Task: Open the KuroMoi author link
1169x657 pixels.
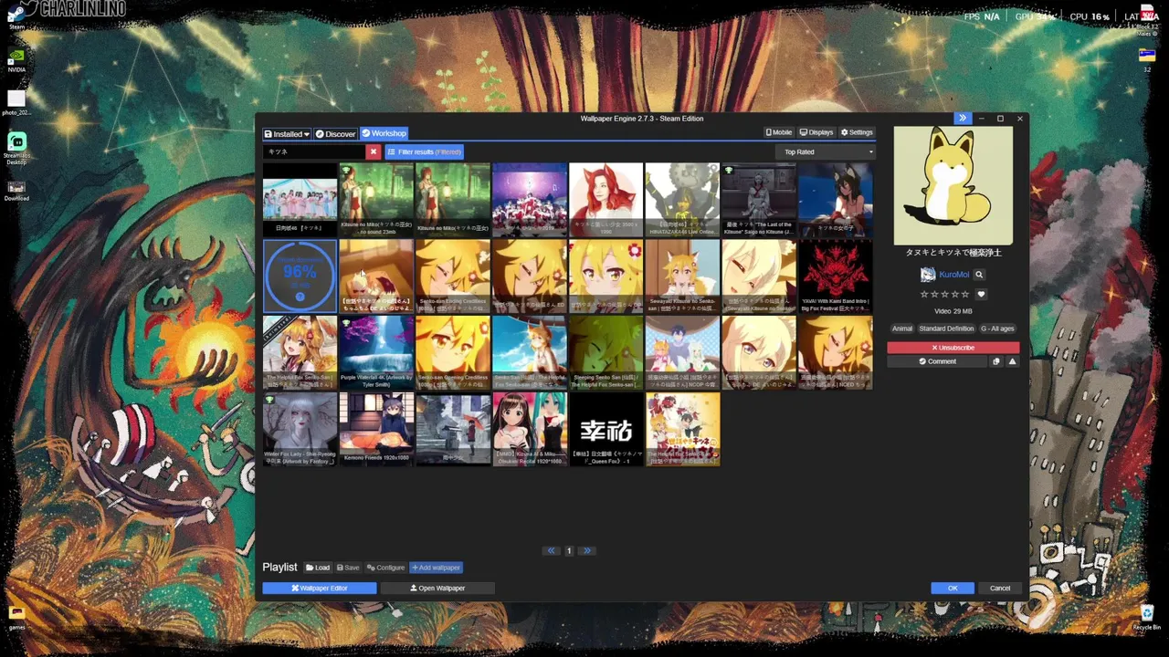Action: [x=953, y=275]
